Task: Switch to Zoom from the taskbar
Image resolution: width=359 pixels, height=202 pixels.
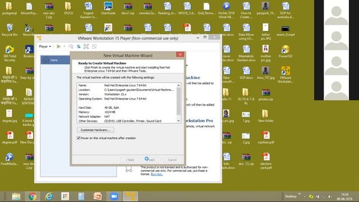Action: pyautogui.click(x=114, y=196)
